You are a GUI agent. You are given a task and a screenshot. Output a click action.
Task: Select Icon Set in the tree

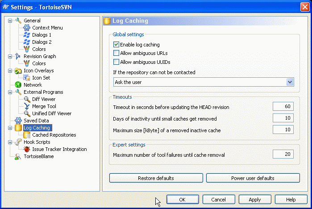[41, 78]
